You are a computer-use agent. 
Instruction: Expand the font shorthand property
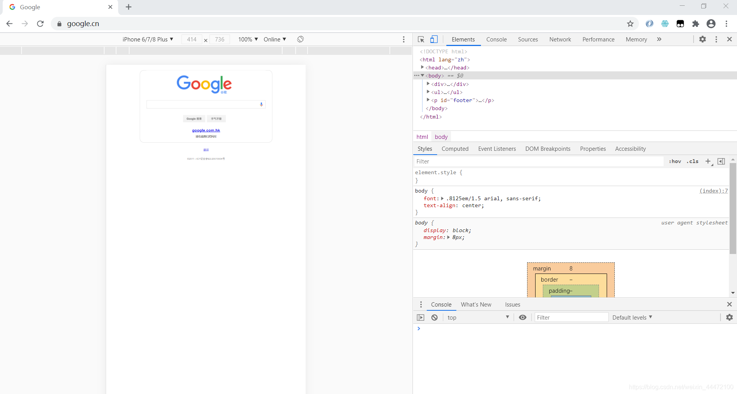tap(442, 198)
